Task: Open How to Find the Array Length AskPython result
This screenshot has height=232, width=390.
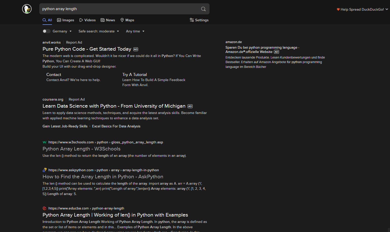Action: click(x=103, y=177)
